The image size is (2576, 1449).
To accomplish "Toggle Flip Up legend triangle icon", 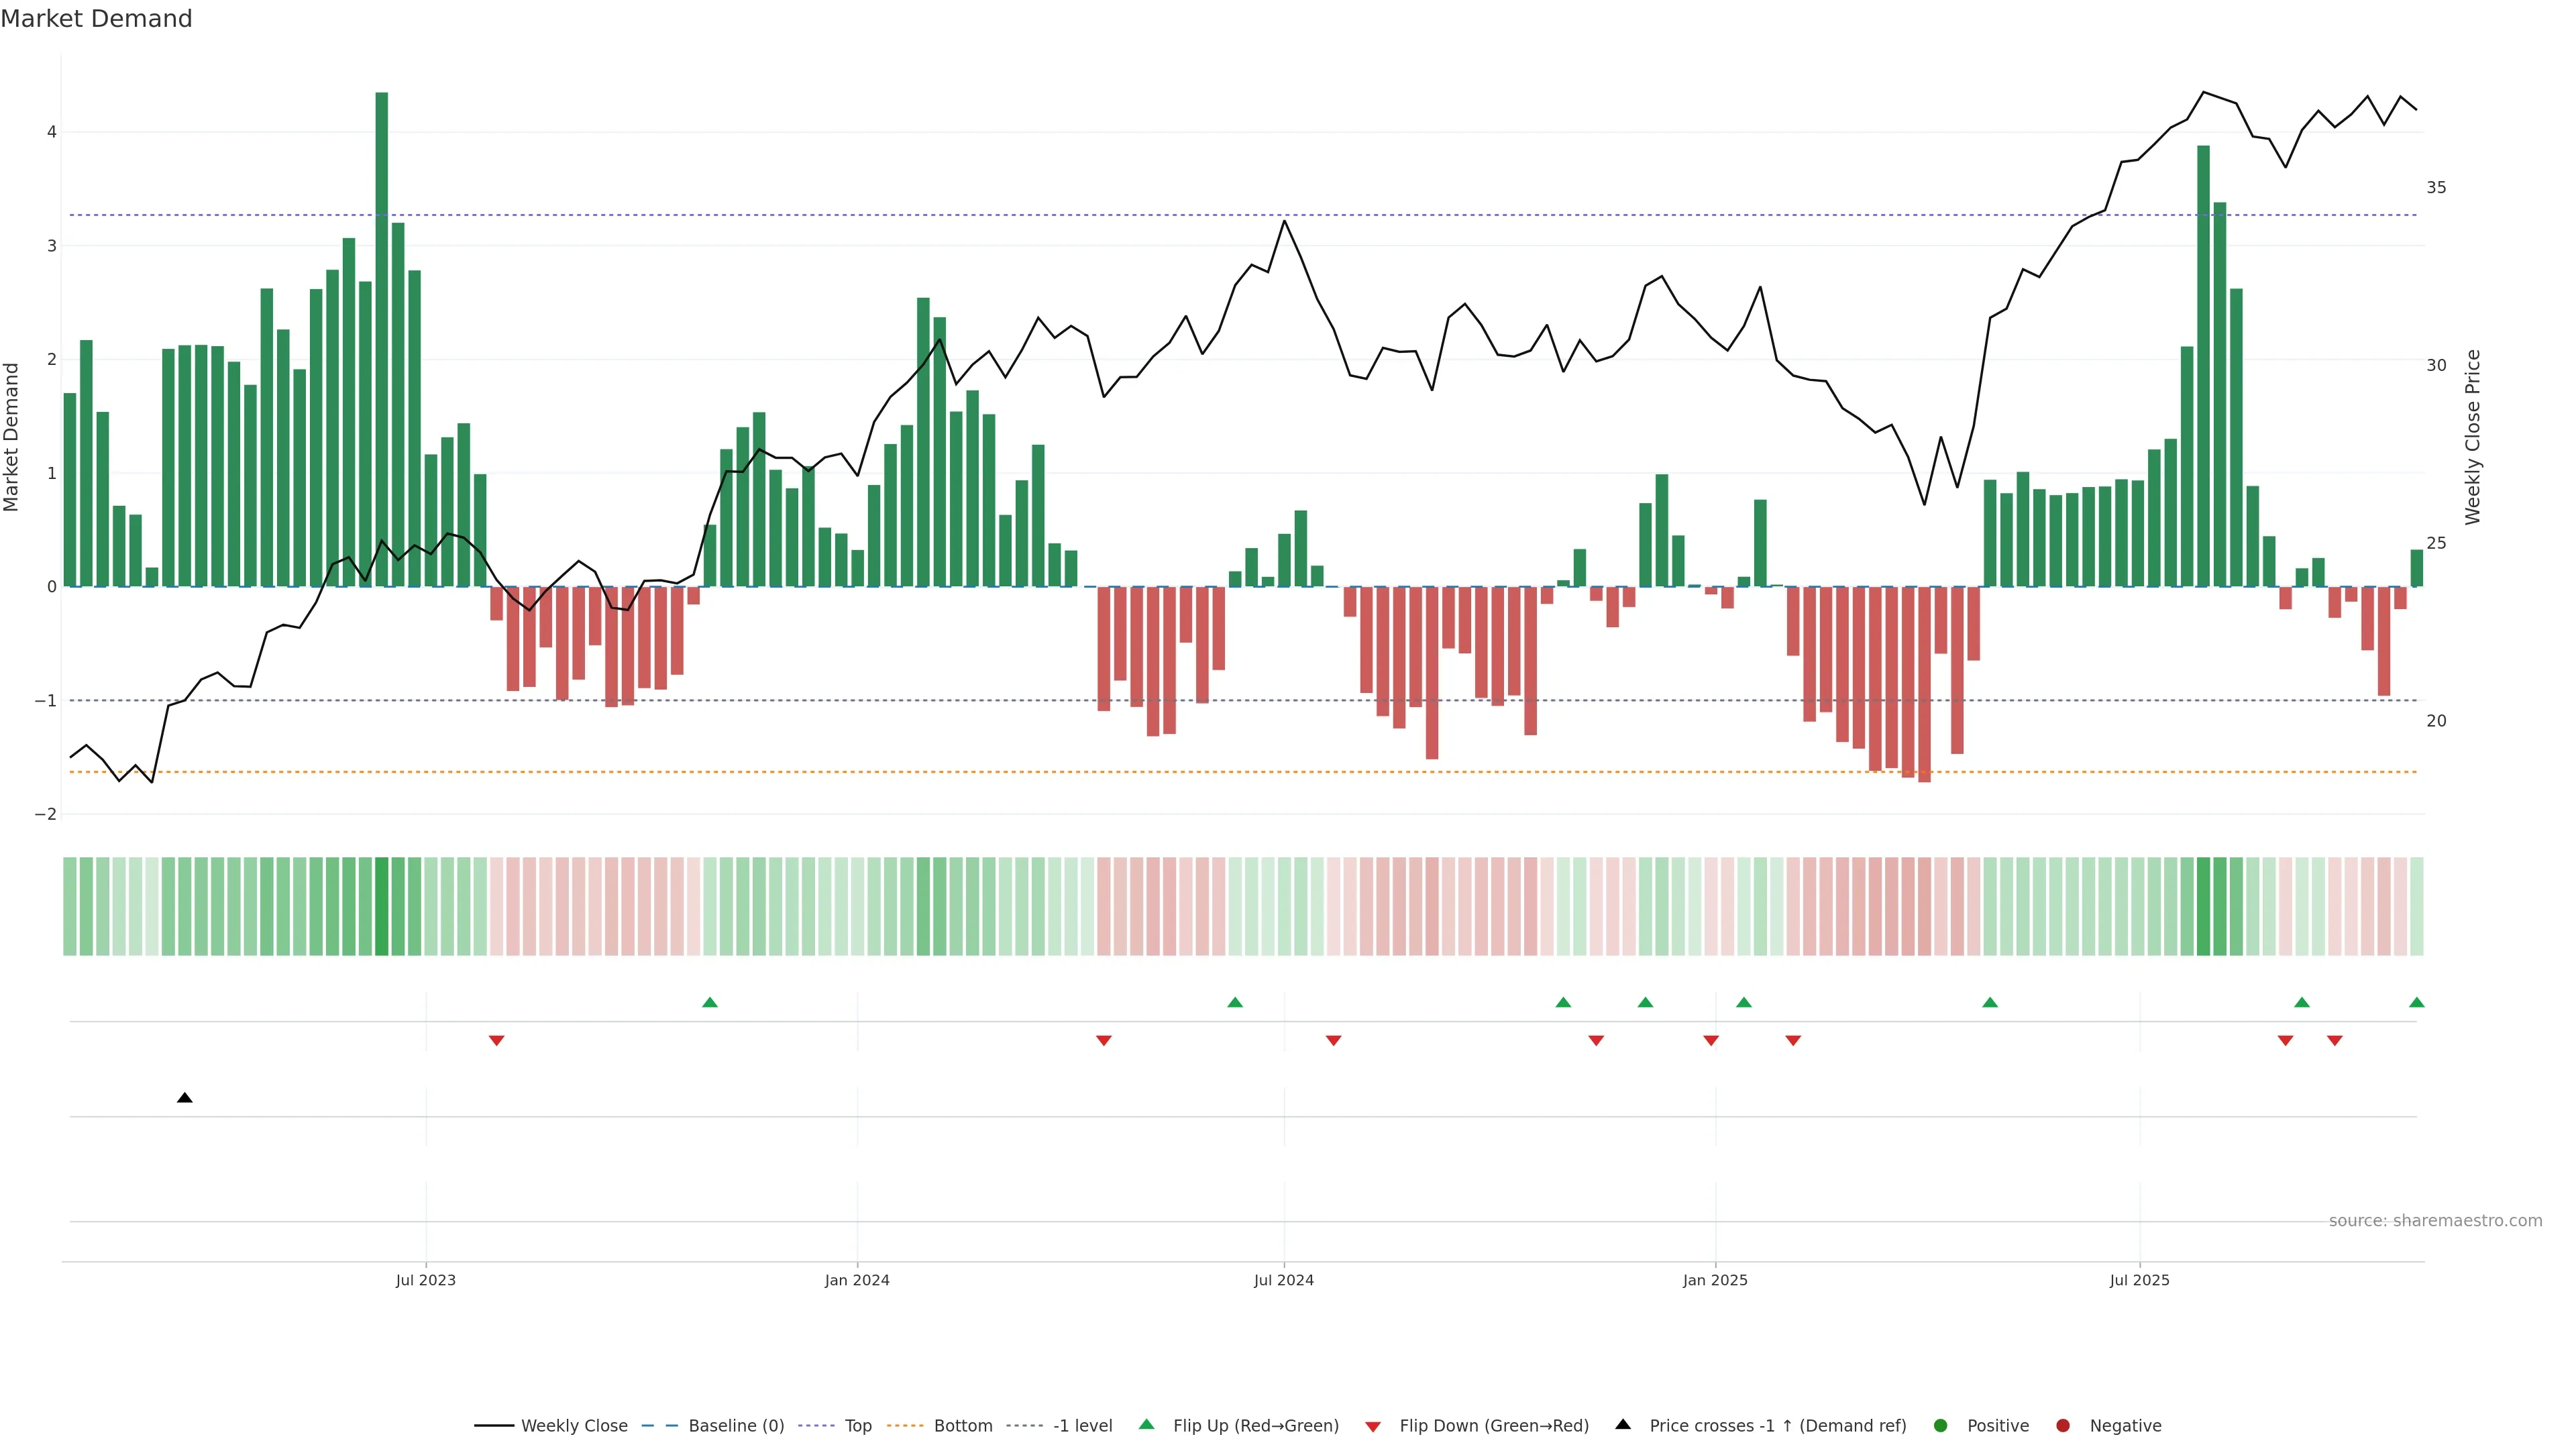I will (1147, 1425).
